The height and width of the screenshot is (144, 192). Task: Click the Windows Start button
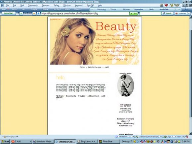[5, 142]
